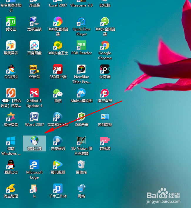Viewport: 191px width, 208px height.
Task: Click the 腾讯视频 icon
Action: (x=58, y=164)
